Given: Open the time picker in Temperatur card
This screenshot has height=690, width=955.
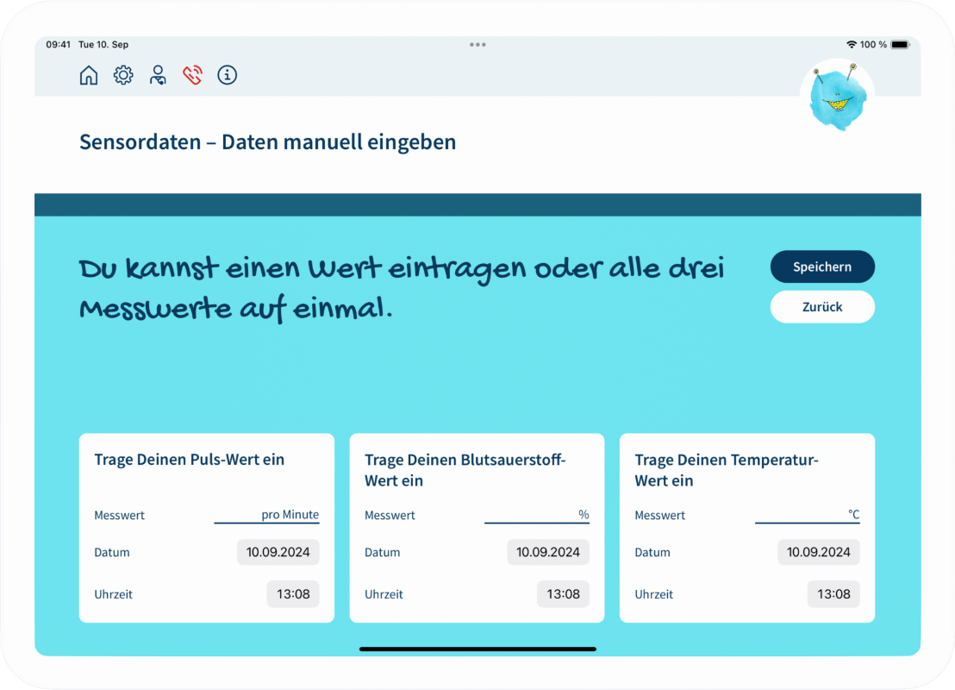Looking at the screenshot, I should click(x=833, y=594).
